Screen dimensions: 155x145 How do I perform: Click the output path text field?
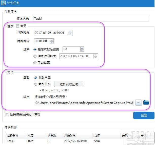click(x=84, y=103)
